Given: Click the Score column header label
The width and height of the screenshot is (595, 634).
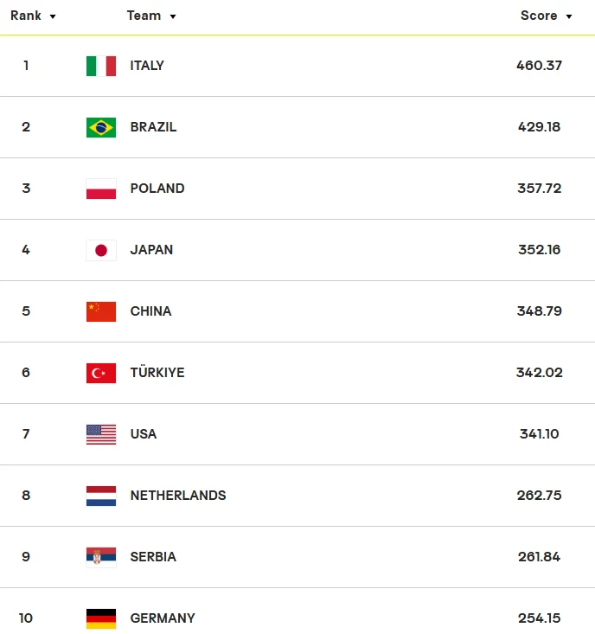Looking at the screenshot, I should click(539, 16).
